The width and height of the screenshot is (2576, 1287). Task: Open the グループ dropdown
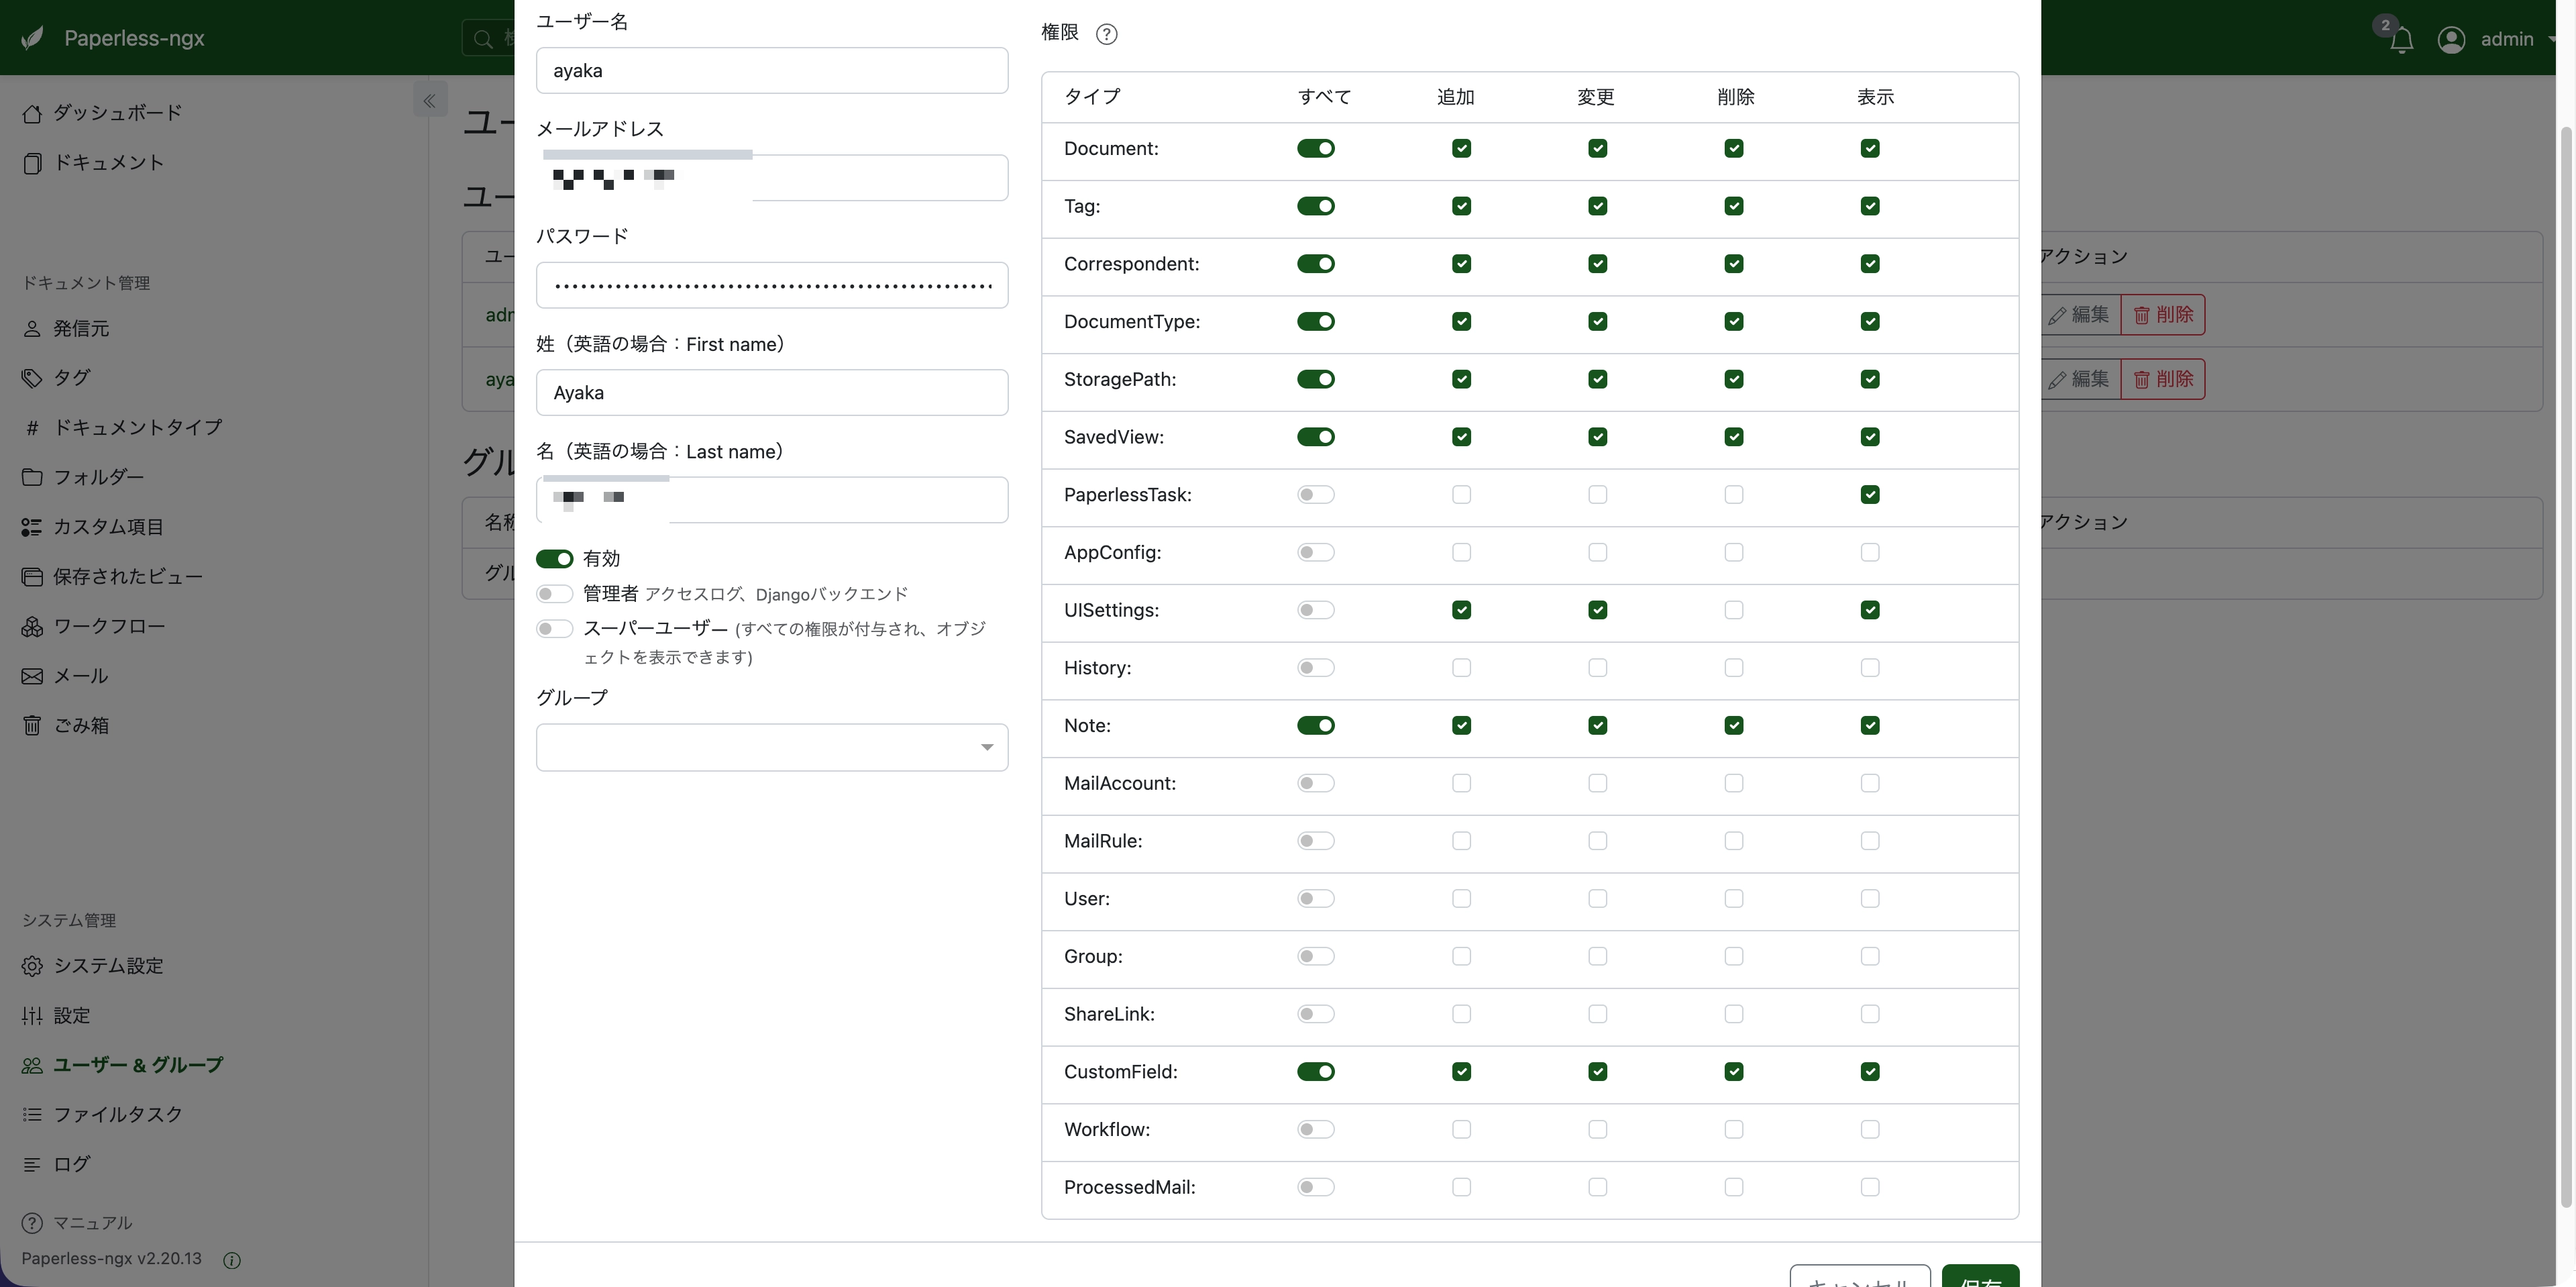[771, 747]
